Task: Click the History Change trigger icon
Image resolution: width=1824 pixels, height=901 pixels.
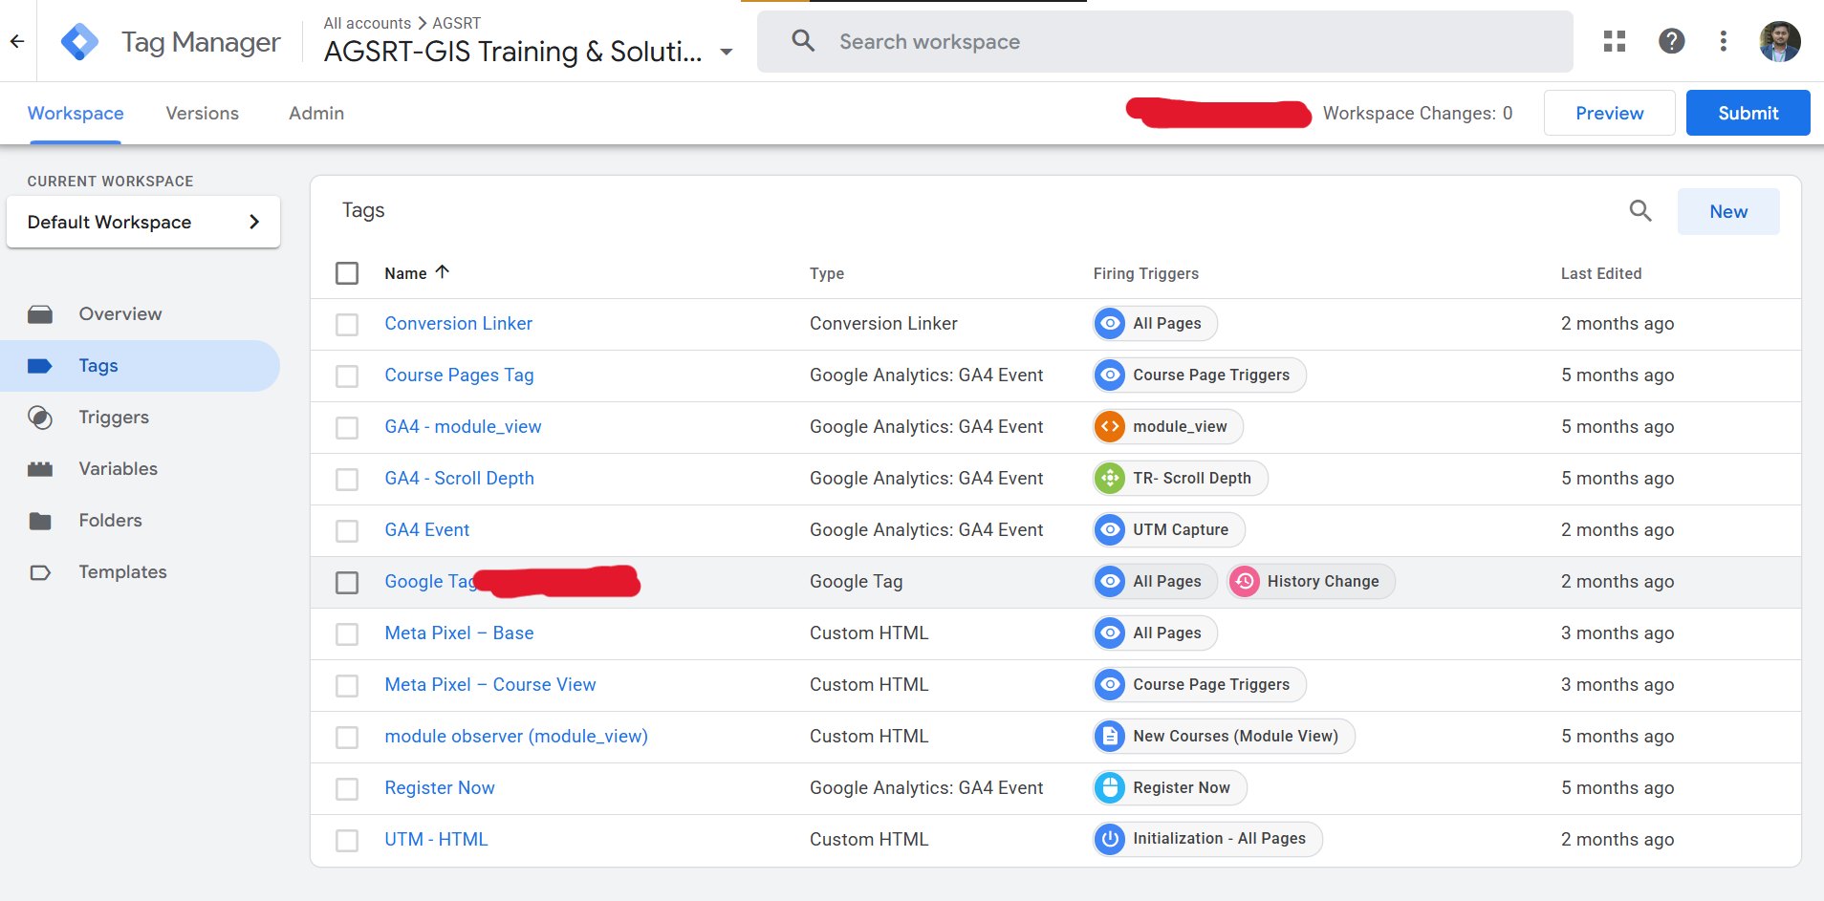Action: click(1245, 581)
